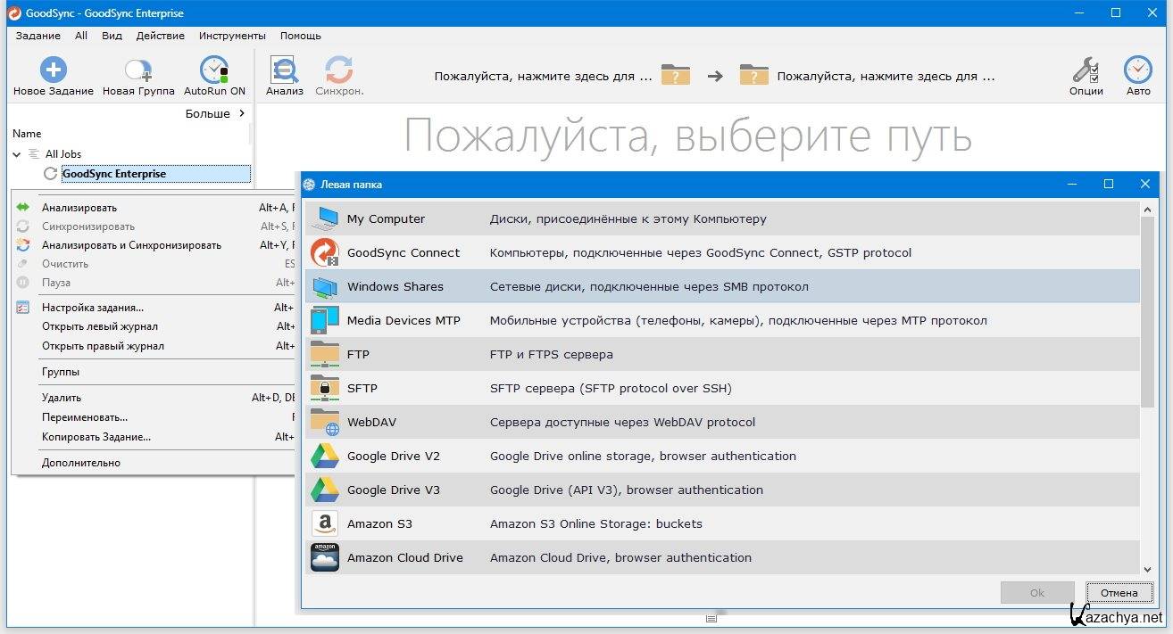The width and height of the screenshot is (1173, 634).
Task: Choose Google Drive V2 from the list
Action: coord(393,457)
